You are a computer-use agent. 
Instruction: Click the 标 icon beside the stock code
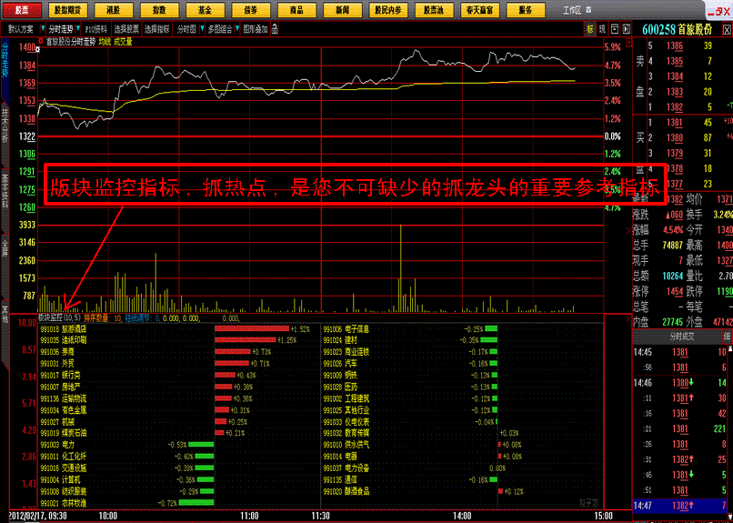tap(590, 29)
